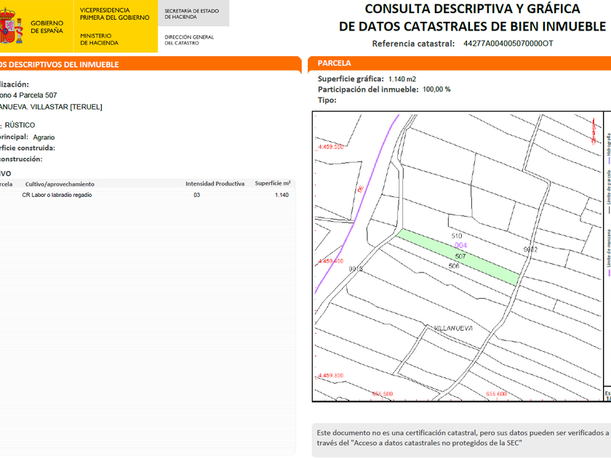Click the 656.500 easting label
The height and width of the screenshot is (458, 611).
(383, 394)
